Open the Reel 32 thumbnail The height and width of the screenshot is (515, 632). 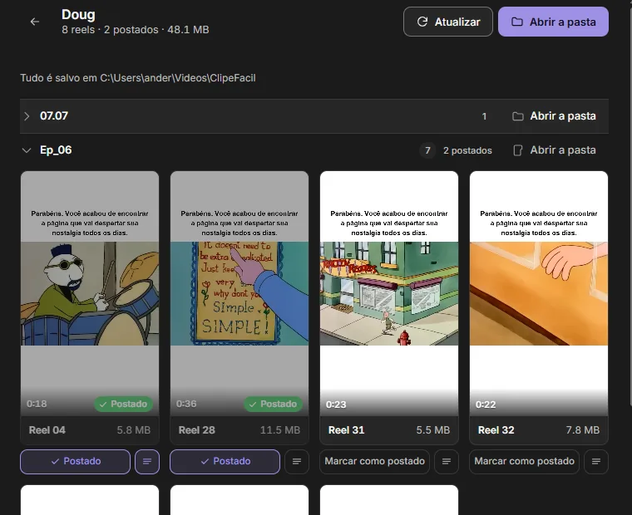pos(539,293)
